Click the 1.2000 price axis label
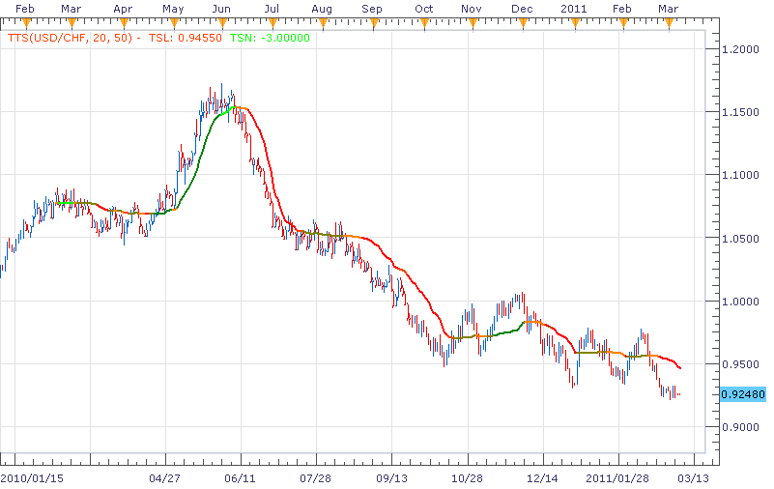This screenshot has height=489, width=774. click(740, 49)
